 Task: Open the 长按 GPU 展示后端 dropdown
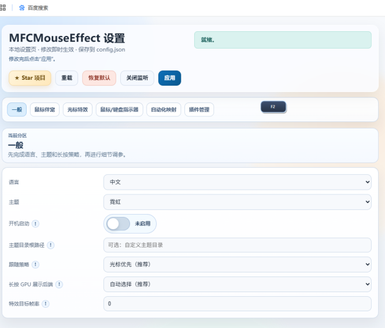237,284
